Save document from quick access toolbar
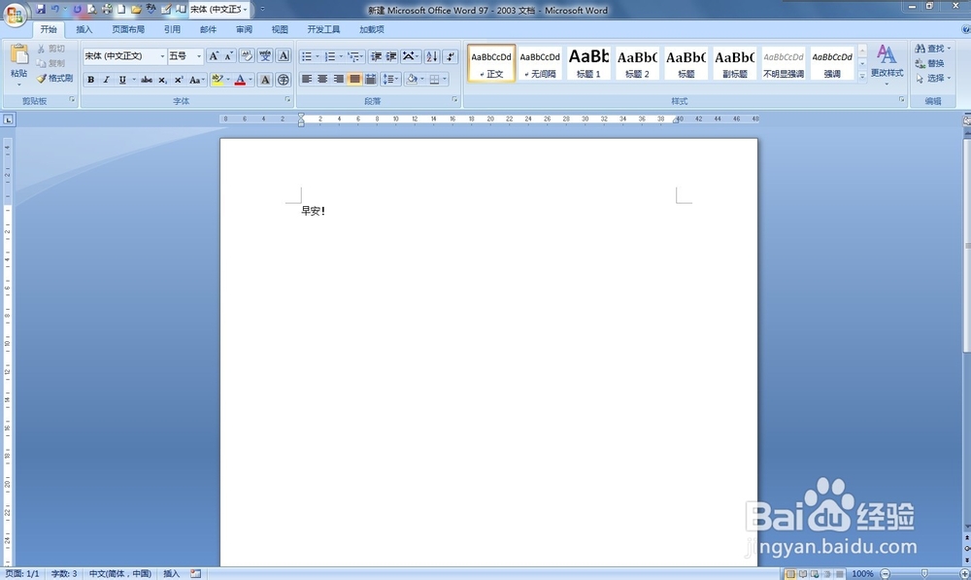Image resolution: width=971 pixels, height=580 pixels. [x=41, y=10]
